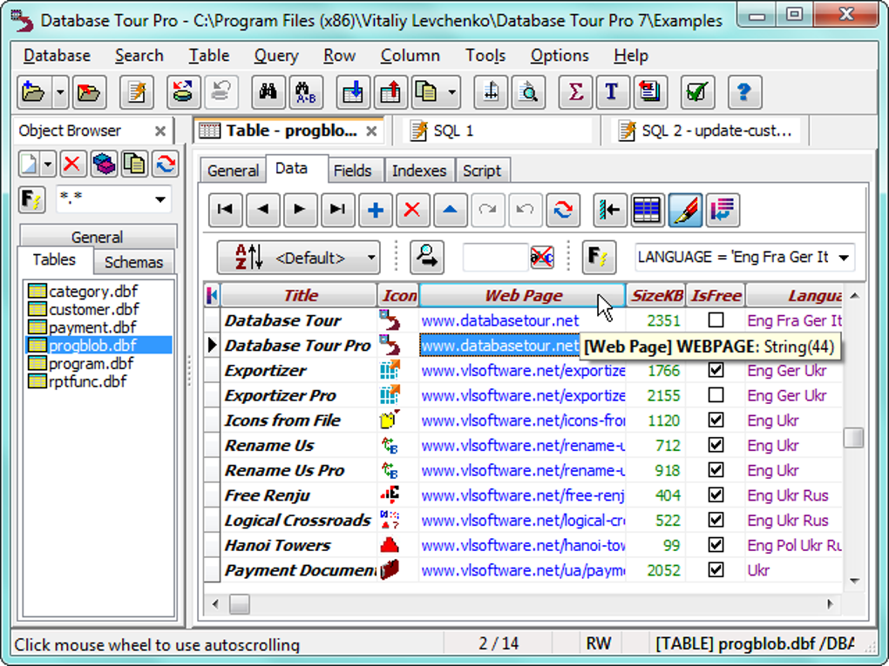Click the horizontal scrollbar thumb of data grid
The image size is (889, 666).
[x=240, y=604]
